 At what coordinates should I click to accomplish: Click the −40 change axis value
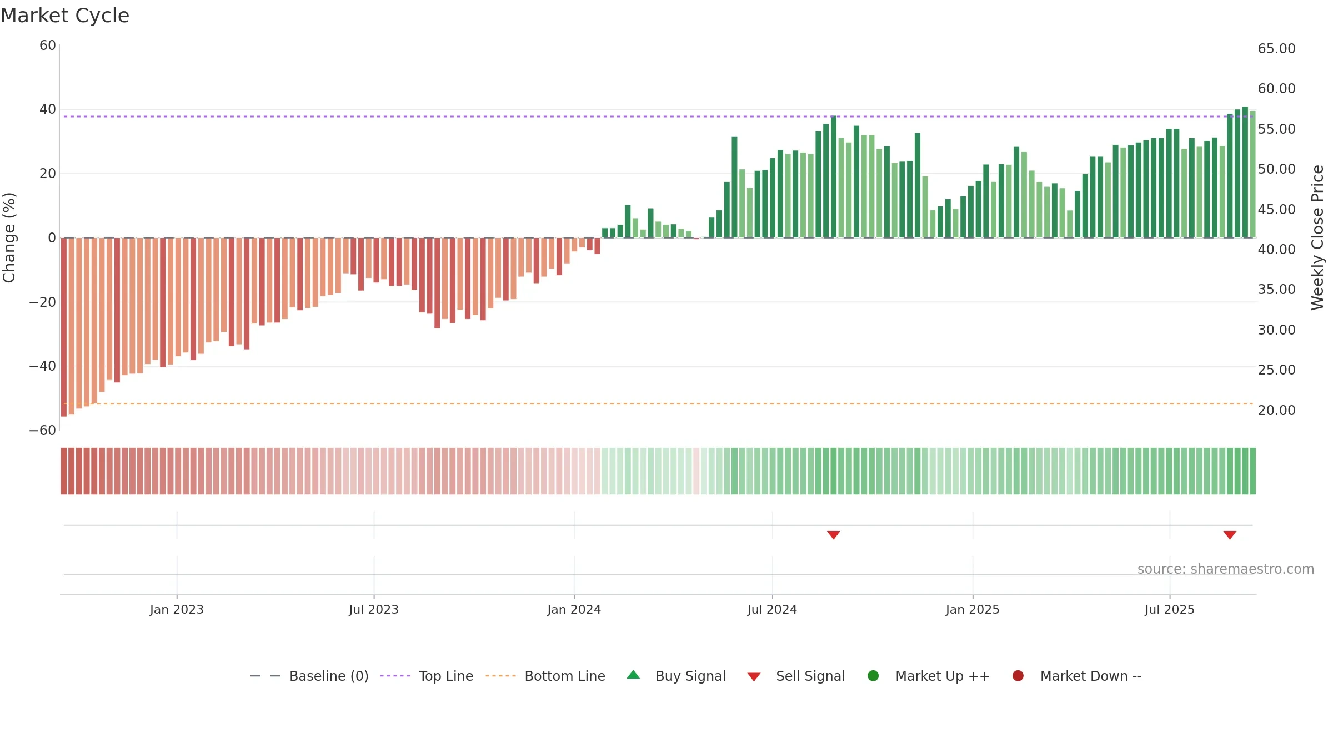point(43,366)
